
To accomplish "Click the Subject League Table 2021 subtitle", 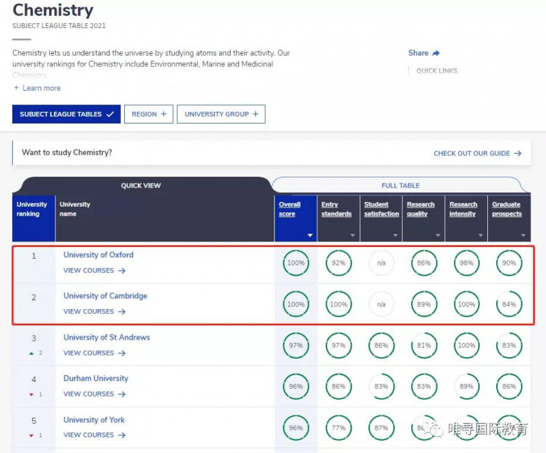I will [x=59, y=26].
